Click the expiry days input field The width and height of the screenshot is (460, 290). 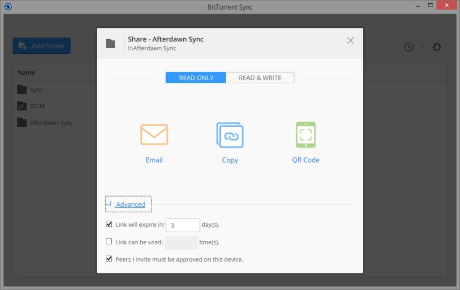(x=183, y=225)
